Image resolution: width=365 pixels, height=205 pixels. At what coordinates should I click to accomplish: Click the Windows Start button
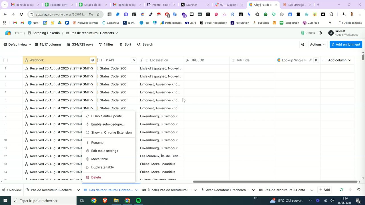click(x=5, y=201)
